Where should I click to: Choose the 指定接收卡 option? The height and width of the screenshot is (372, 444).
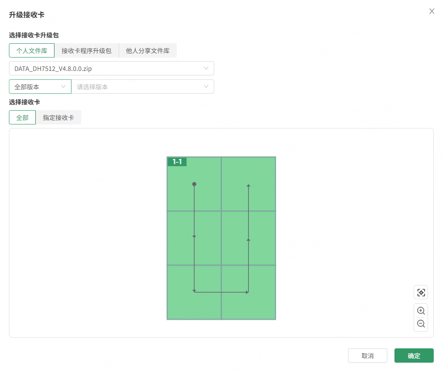58,118
